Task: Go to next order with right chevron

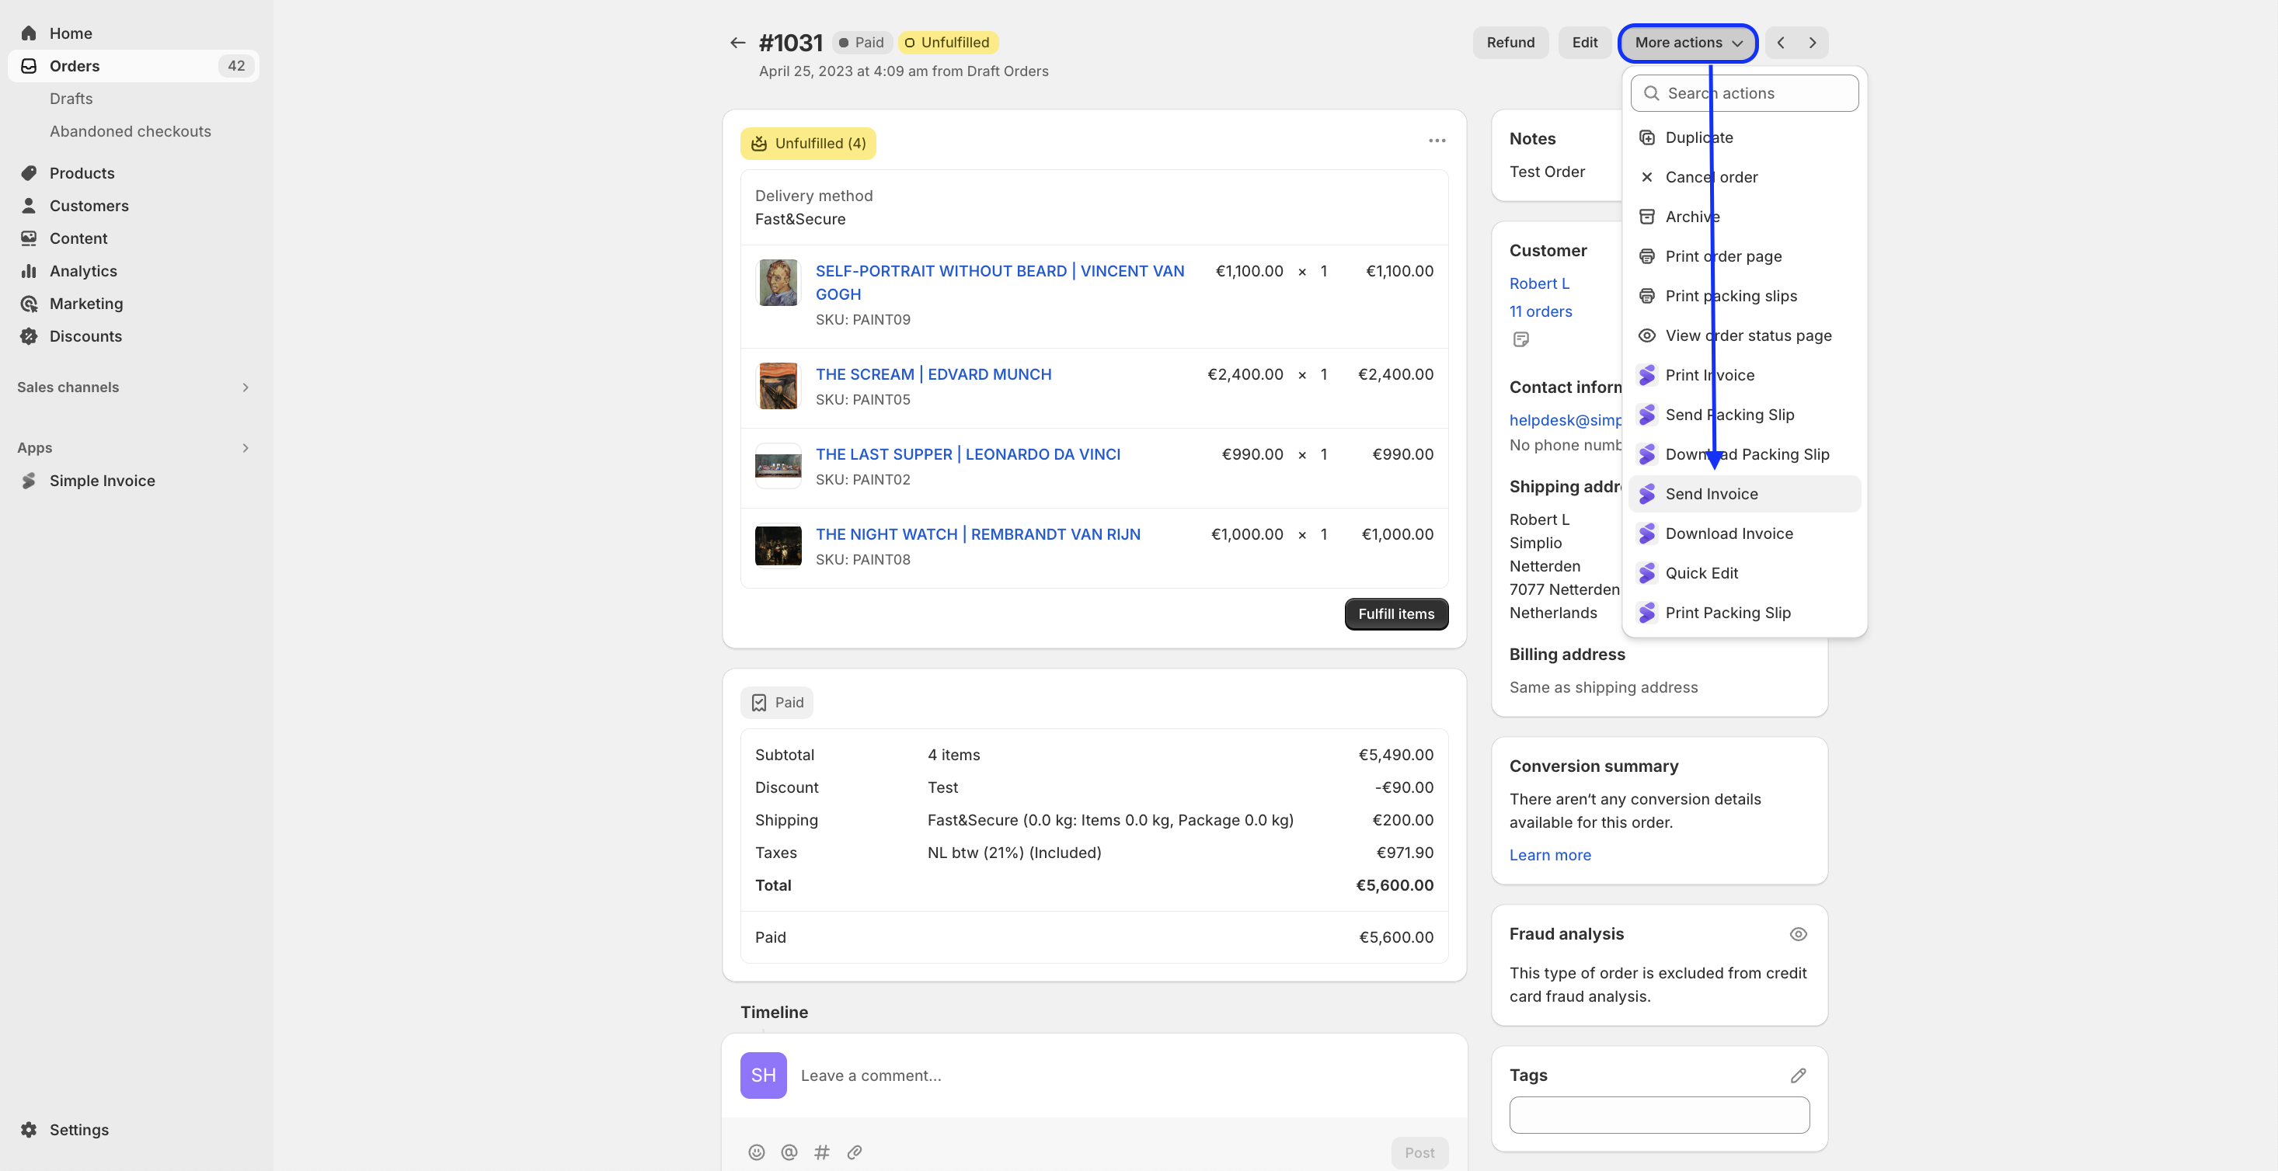Action: (1812, 43)
